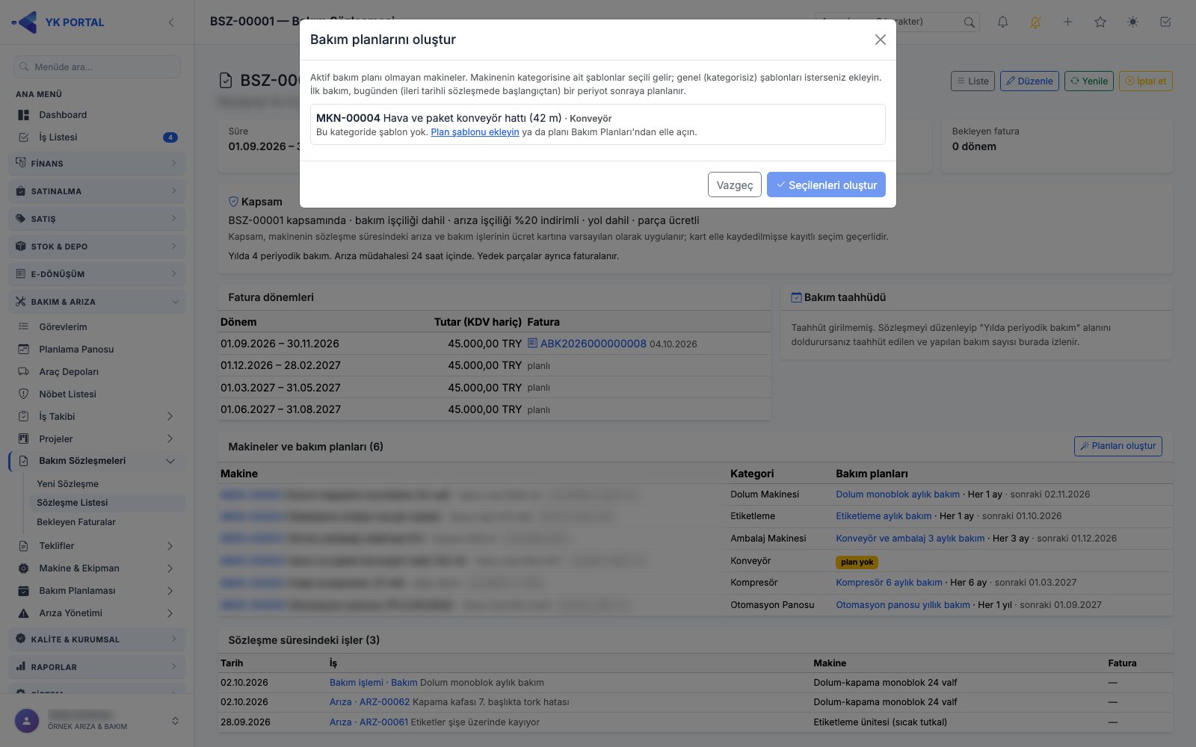Click the Yenile button
Screen dimensions: 1196x747
click(x=1089, y=81)
